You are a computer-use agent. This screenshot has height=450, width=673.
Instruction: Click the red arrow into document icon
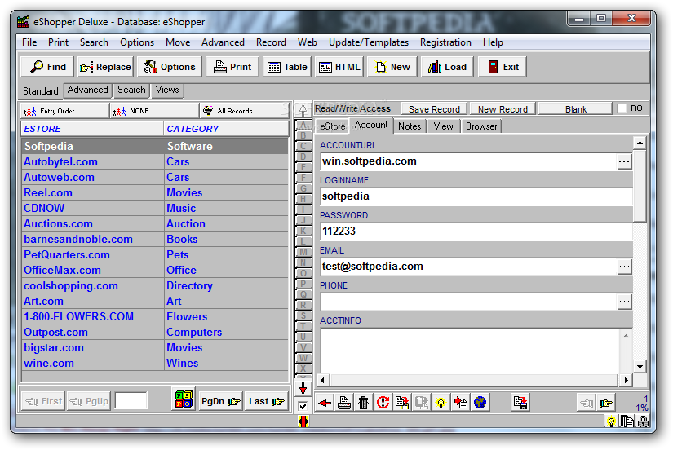(461, 403)
